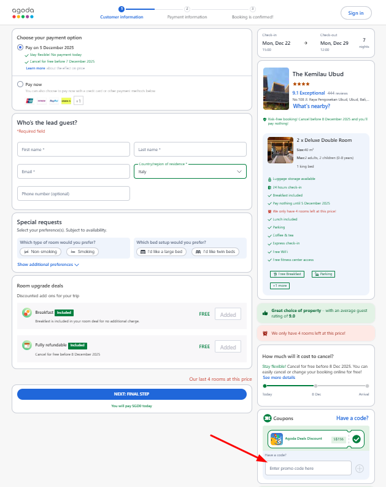Click the 24 hours check-in icon
386x487 pixels.
pos(269,187)
